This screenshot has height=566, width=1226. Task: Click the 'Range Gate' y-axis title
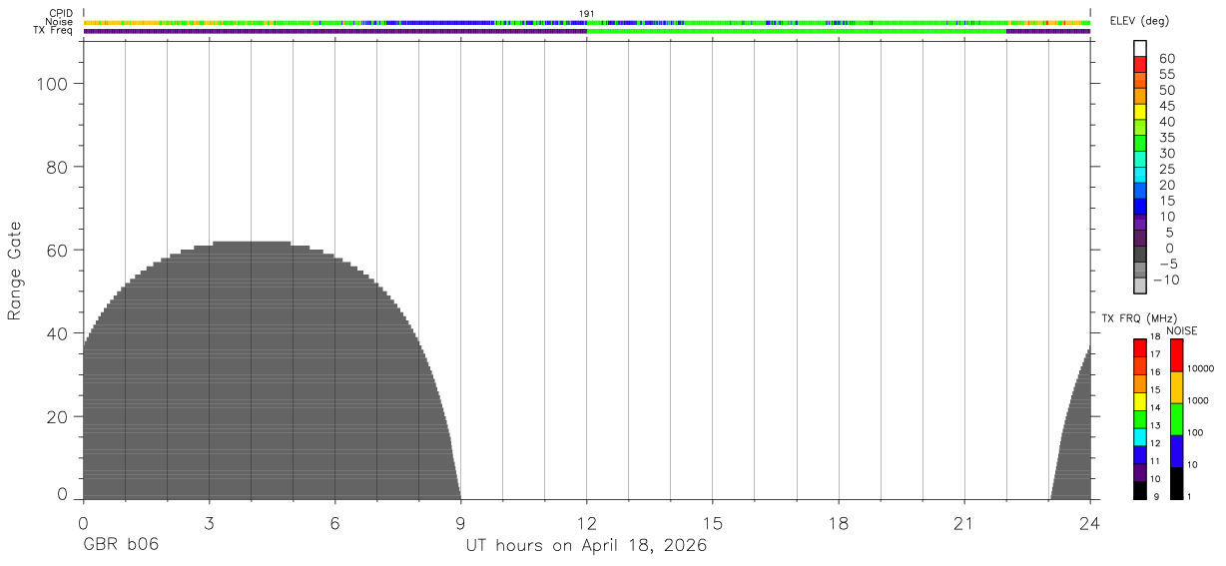[15, 271]
